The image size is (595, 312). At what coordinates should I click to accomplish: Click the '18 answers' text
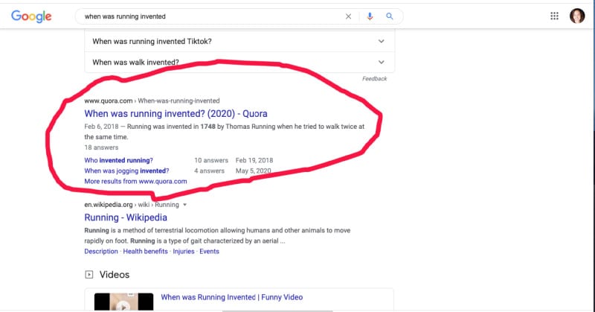[x=101, y=147]
